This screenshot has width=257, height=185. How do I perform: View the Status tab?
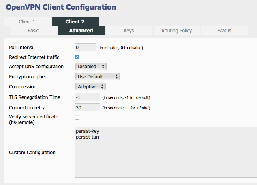click(225, 31)
